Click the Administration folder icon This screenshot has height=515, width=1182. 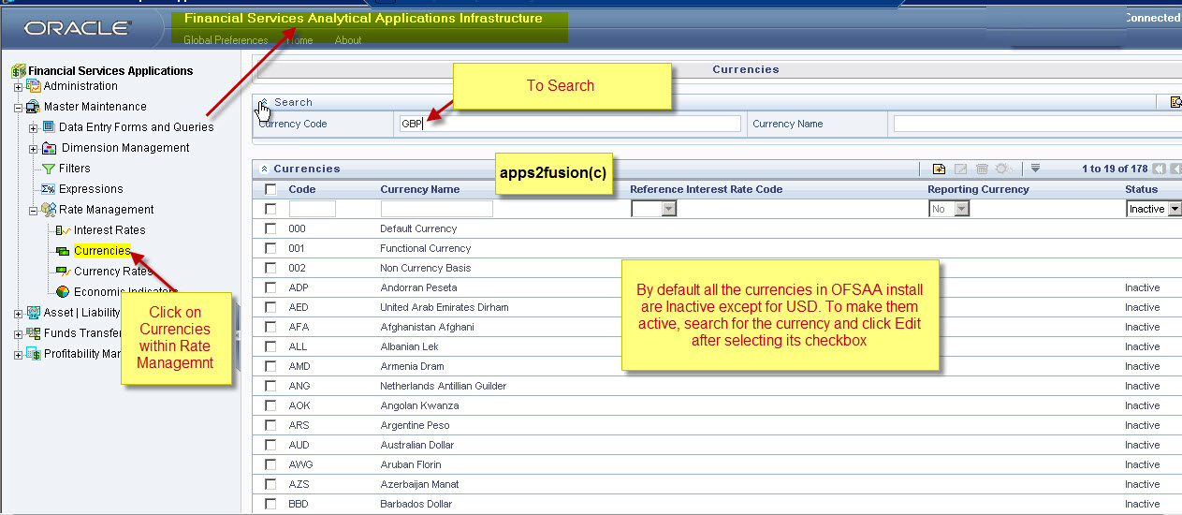coord(34,86)
